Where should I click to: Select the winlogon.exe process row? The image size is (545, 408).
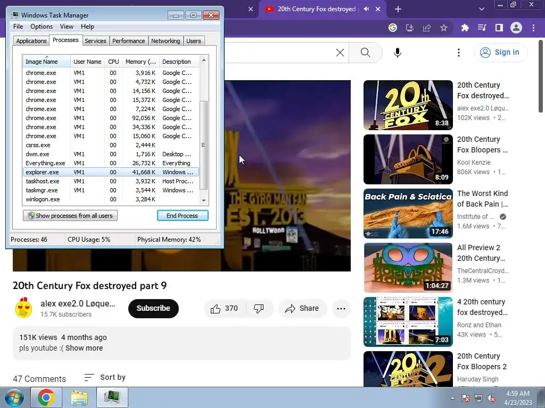point(111,199)
